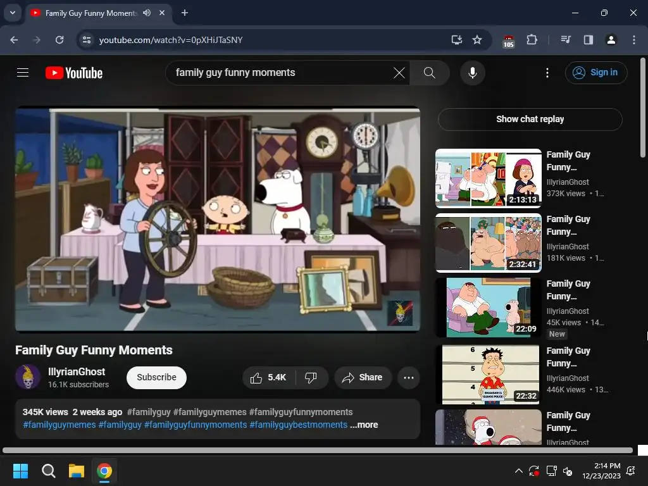Start voice search with microphone icon

(x=472, y=73)
